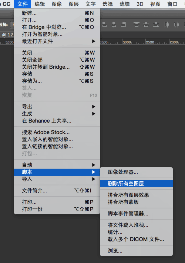Choose the 打印... menu item
This screenshot has width=185, height=263.
click(x=57, y=202)
